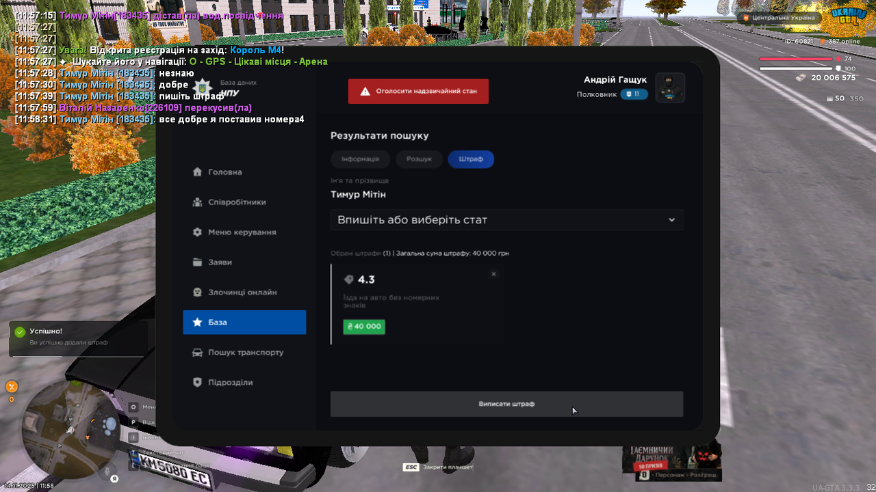Click the mask icon beside Злочинці онлайн

pos(197,292)
